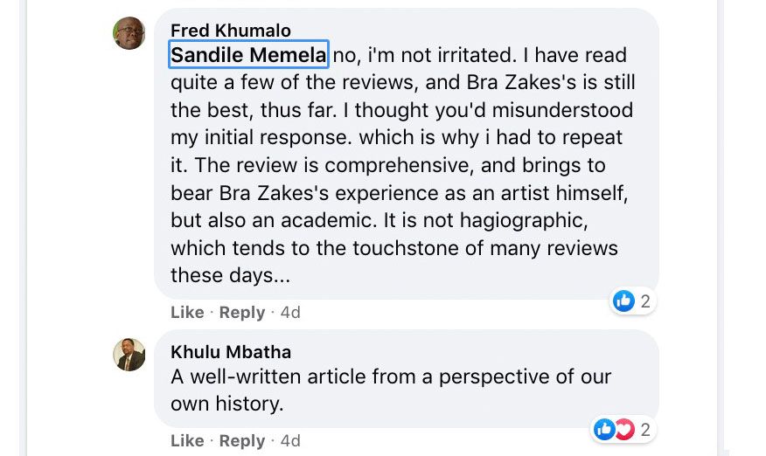This screenshot has width=766, height=456.
Task: Like Khulu Mbatha's comment
Action: 187,440
